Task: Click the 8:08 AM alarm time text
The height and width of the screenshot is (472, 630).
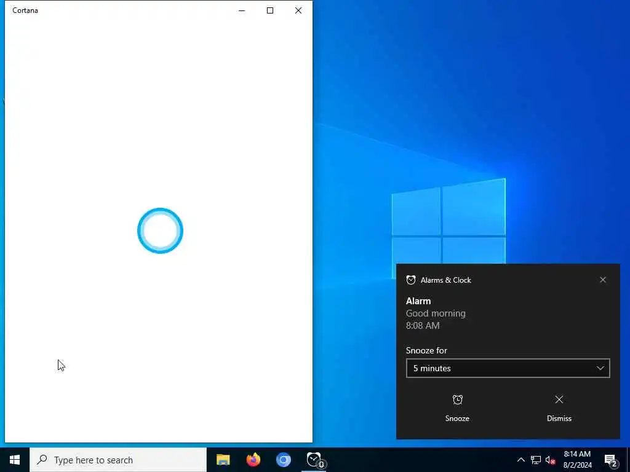Action: tap(423, 326)
